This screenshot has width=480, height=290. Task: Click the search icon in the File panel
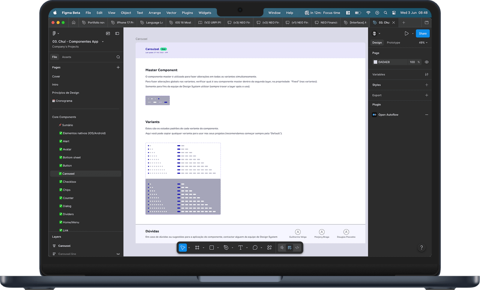coord(118,57)
